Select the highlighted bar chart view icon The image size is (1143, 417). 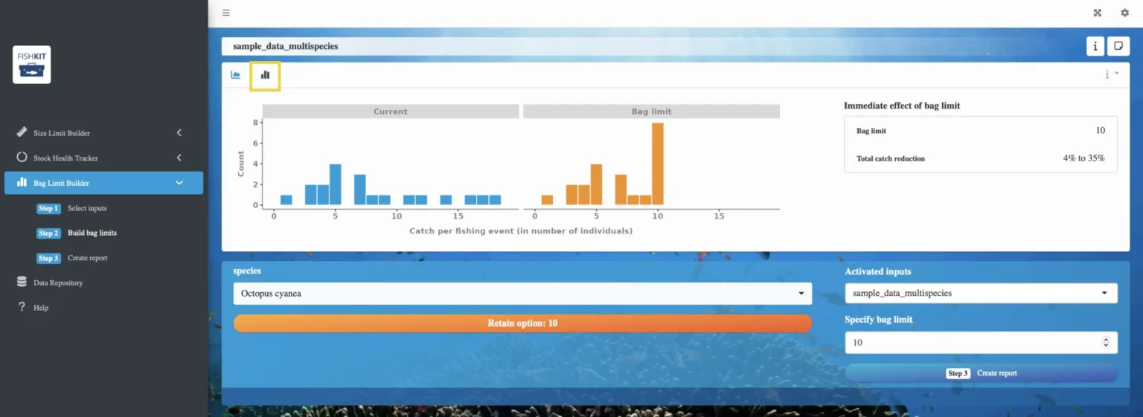pos(265,75)
